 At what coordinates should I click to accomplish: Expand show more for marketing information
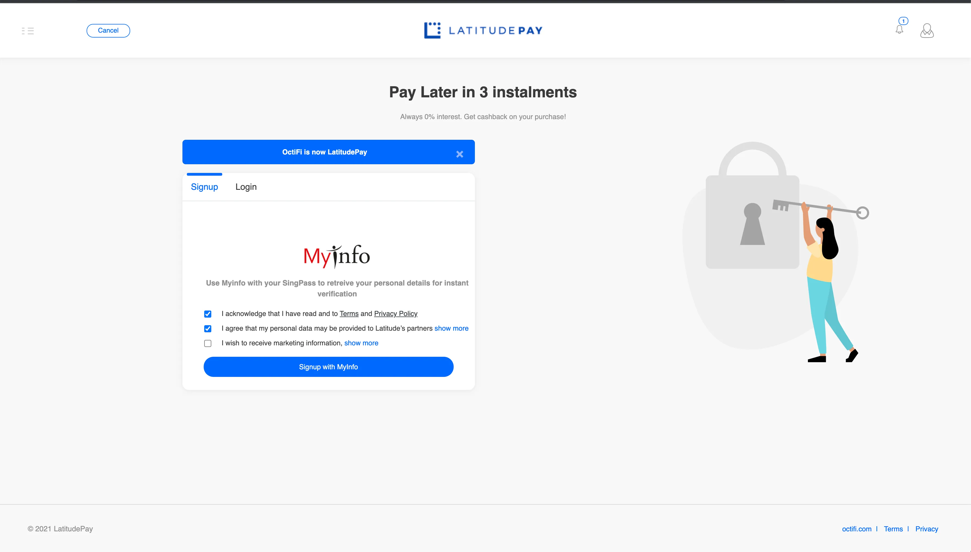[x=361, y=343]
